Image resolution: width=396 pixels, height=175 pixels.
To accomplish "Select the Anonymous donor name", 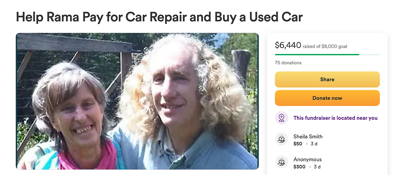I will 308,159.
